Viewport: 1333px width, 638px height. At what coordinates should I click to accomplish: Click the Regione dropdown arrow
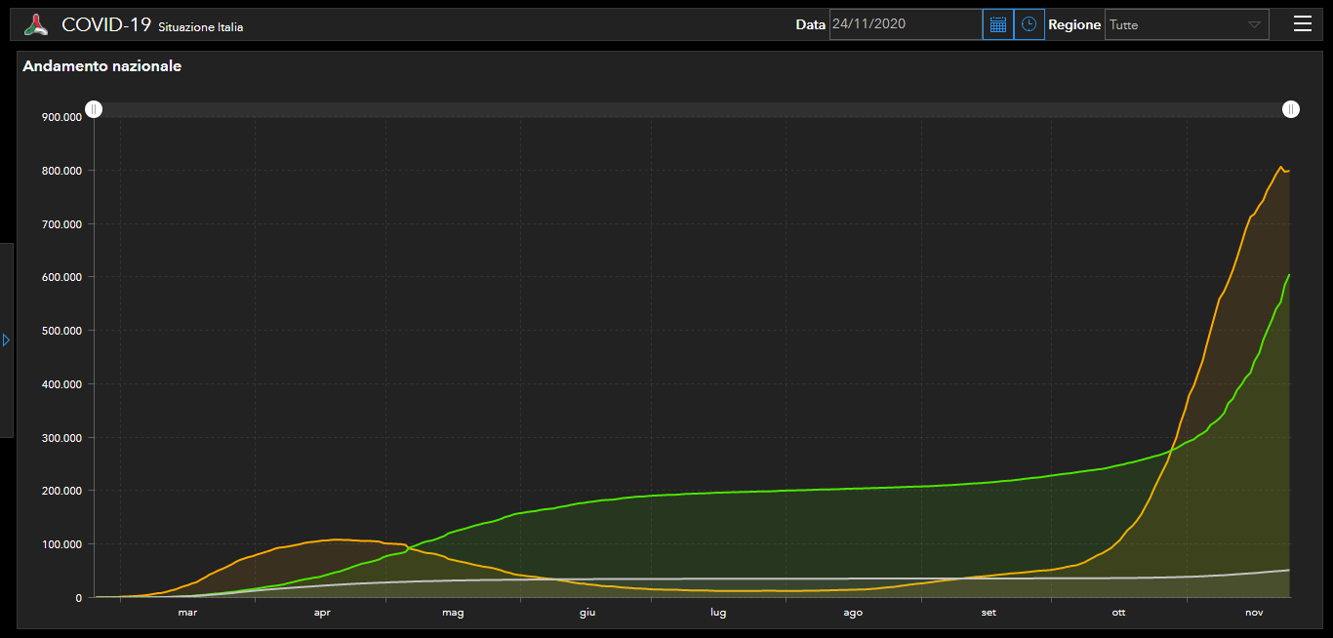[1254, 25]
